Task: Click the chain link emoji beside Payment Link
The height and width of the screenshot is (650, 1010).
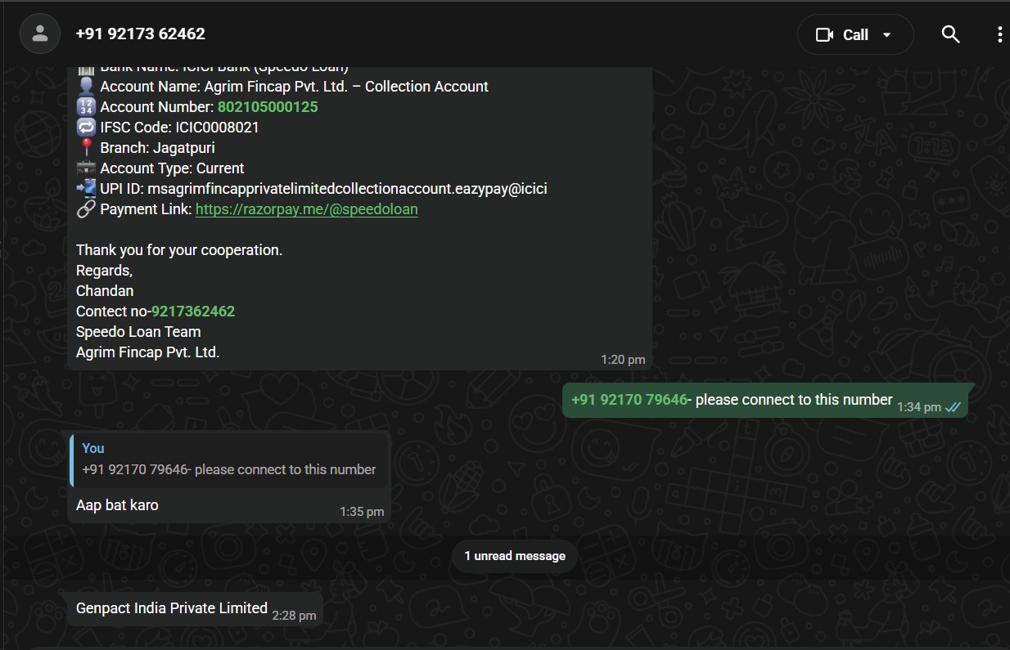Action: click(x=86, y=209)
